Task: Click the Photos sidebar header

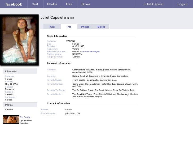Action: (20, 105)
